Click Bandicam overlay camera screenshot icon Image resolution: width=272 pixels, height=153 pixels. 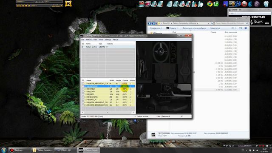[x=266, y=146]
